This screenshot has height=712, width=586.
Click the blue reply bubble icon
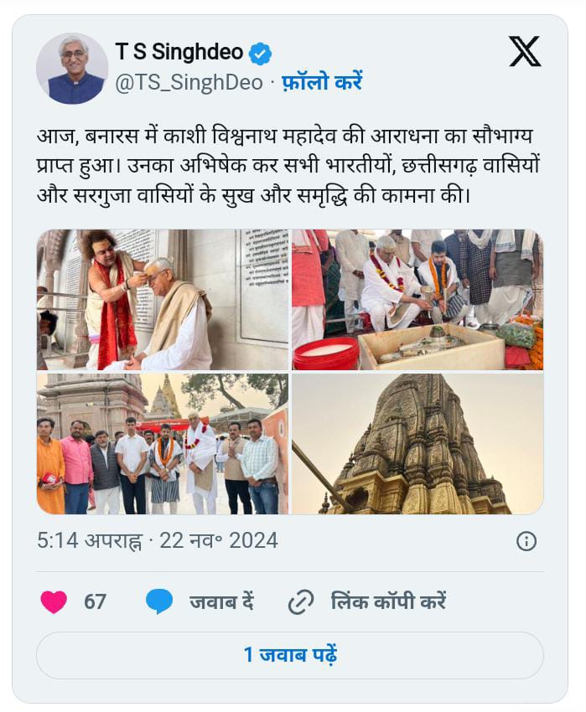(159, 601)
